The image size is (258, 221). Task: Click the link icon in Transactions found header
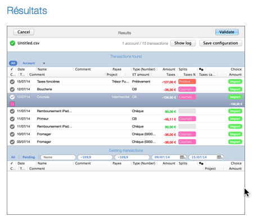coord(201,70)
